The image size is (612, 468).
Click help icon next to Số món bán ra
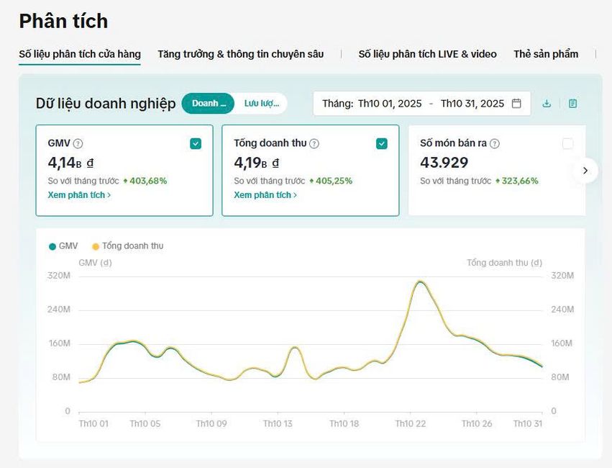pyautogui.click(x=494, y=143)
